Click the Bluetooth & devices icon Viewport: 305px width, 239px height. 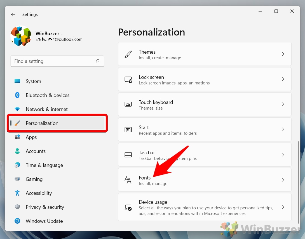tap(17, 95)
